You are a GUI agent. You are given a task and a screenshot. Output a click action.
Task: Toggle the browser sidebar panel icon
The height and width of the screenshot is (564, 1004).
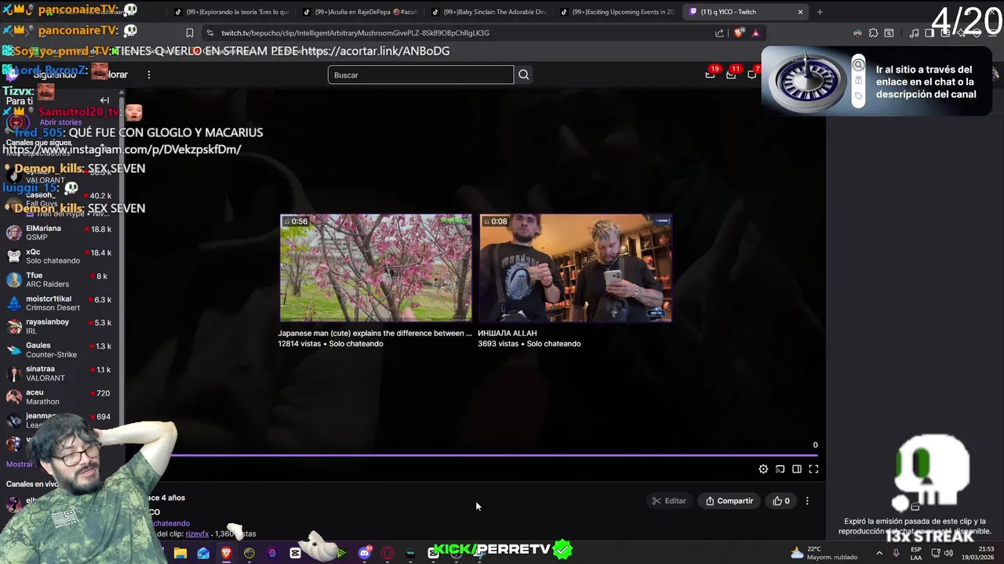929,33
